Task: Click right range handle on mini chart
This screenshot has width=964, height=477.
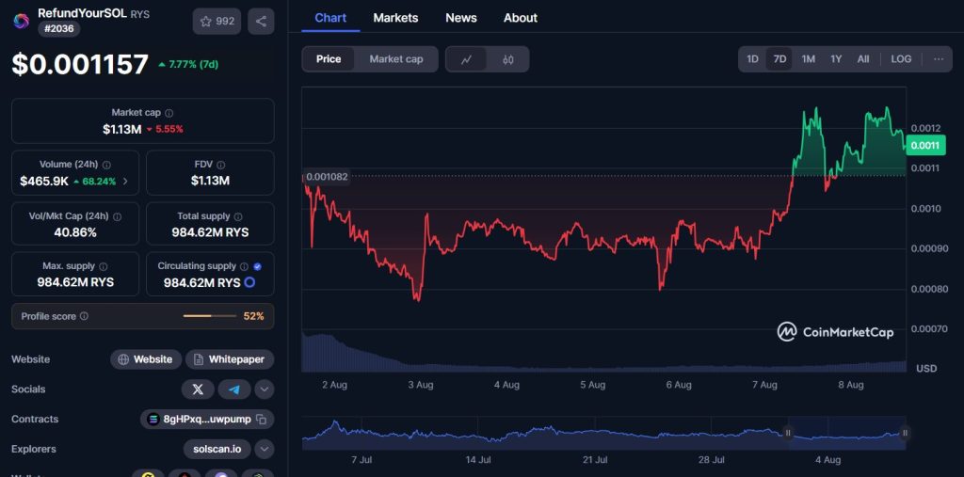Action: coord(905,433)
